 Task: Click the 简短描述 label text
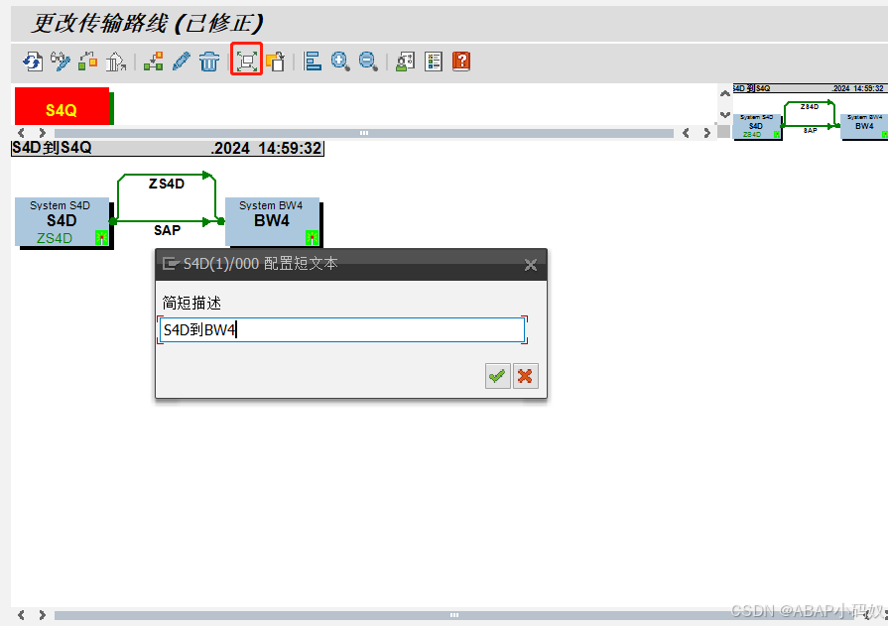pyautogui.click(x=191, y=304)
